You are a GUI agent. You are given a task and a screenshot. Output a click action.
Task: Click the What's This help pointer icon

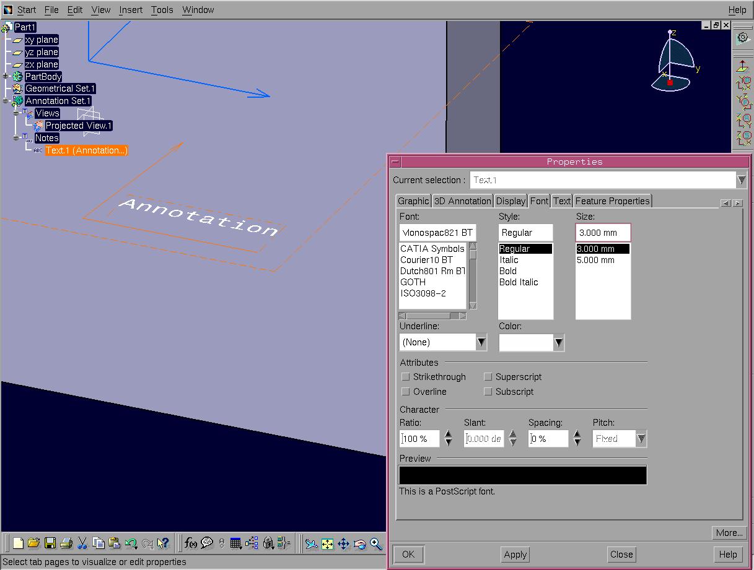(x=163, y=543)
